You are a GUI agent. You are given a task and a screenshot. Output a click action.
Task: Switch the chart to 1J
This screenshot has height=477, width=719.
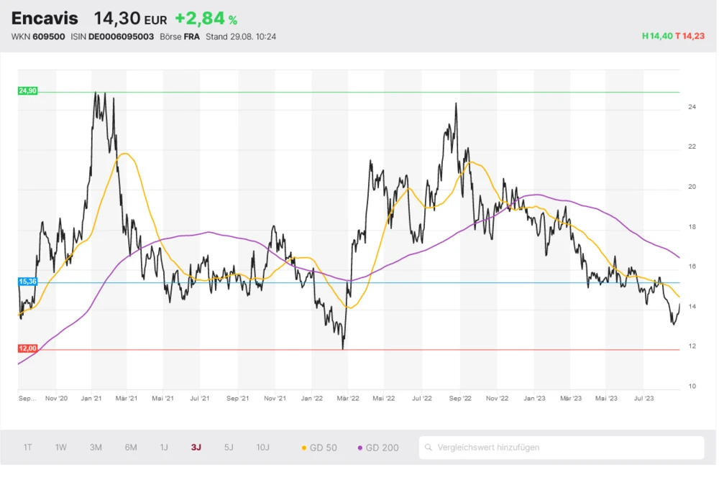[164, 448]
